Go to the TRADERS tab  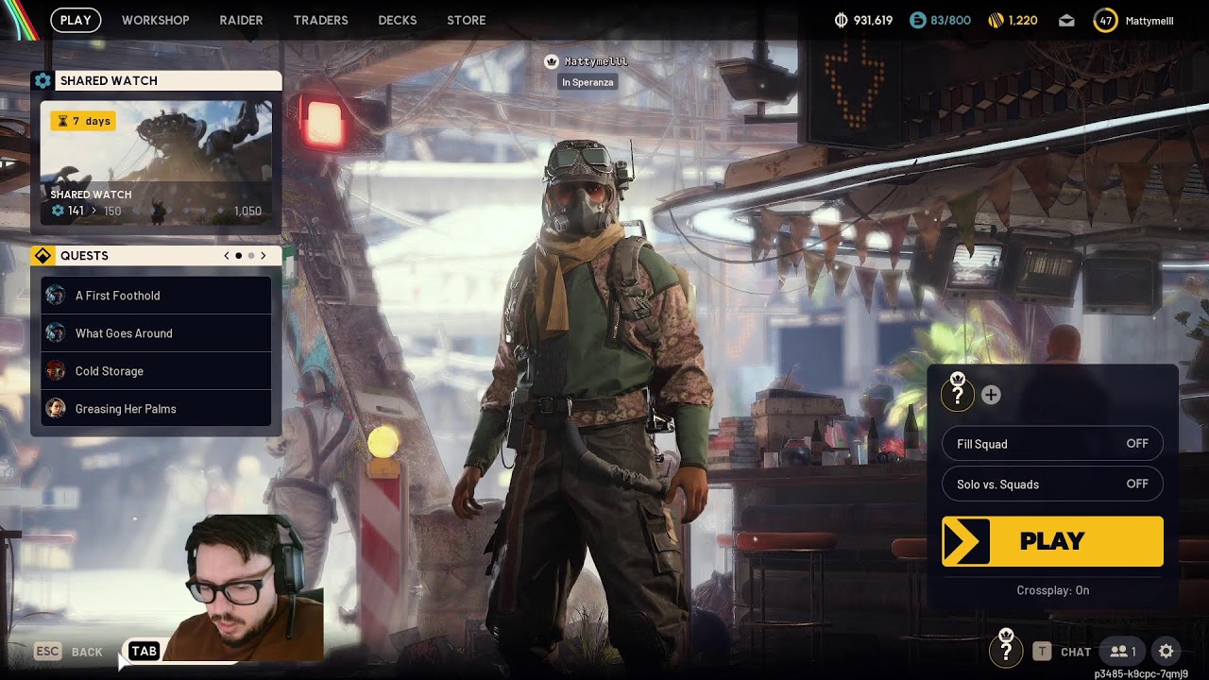[321, 20]
